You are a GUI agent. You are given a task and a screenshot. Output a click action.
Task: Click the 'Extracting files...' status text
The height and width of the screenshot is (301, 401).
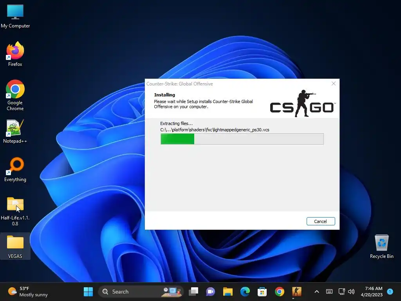[176, 123]
